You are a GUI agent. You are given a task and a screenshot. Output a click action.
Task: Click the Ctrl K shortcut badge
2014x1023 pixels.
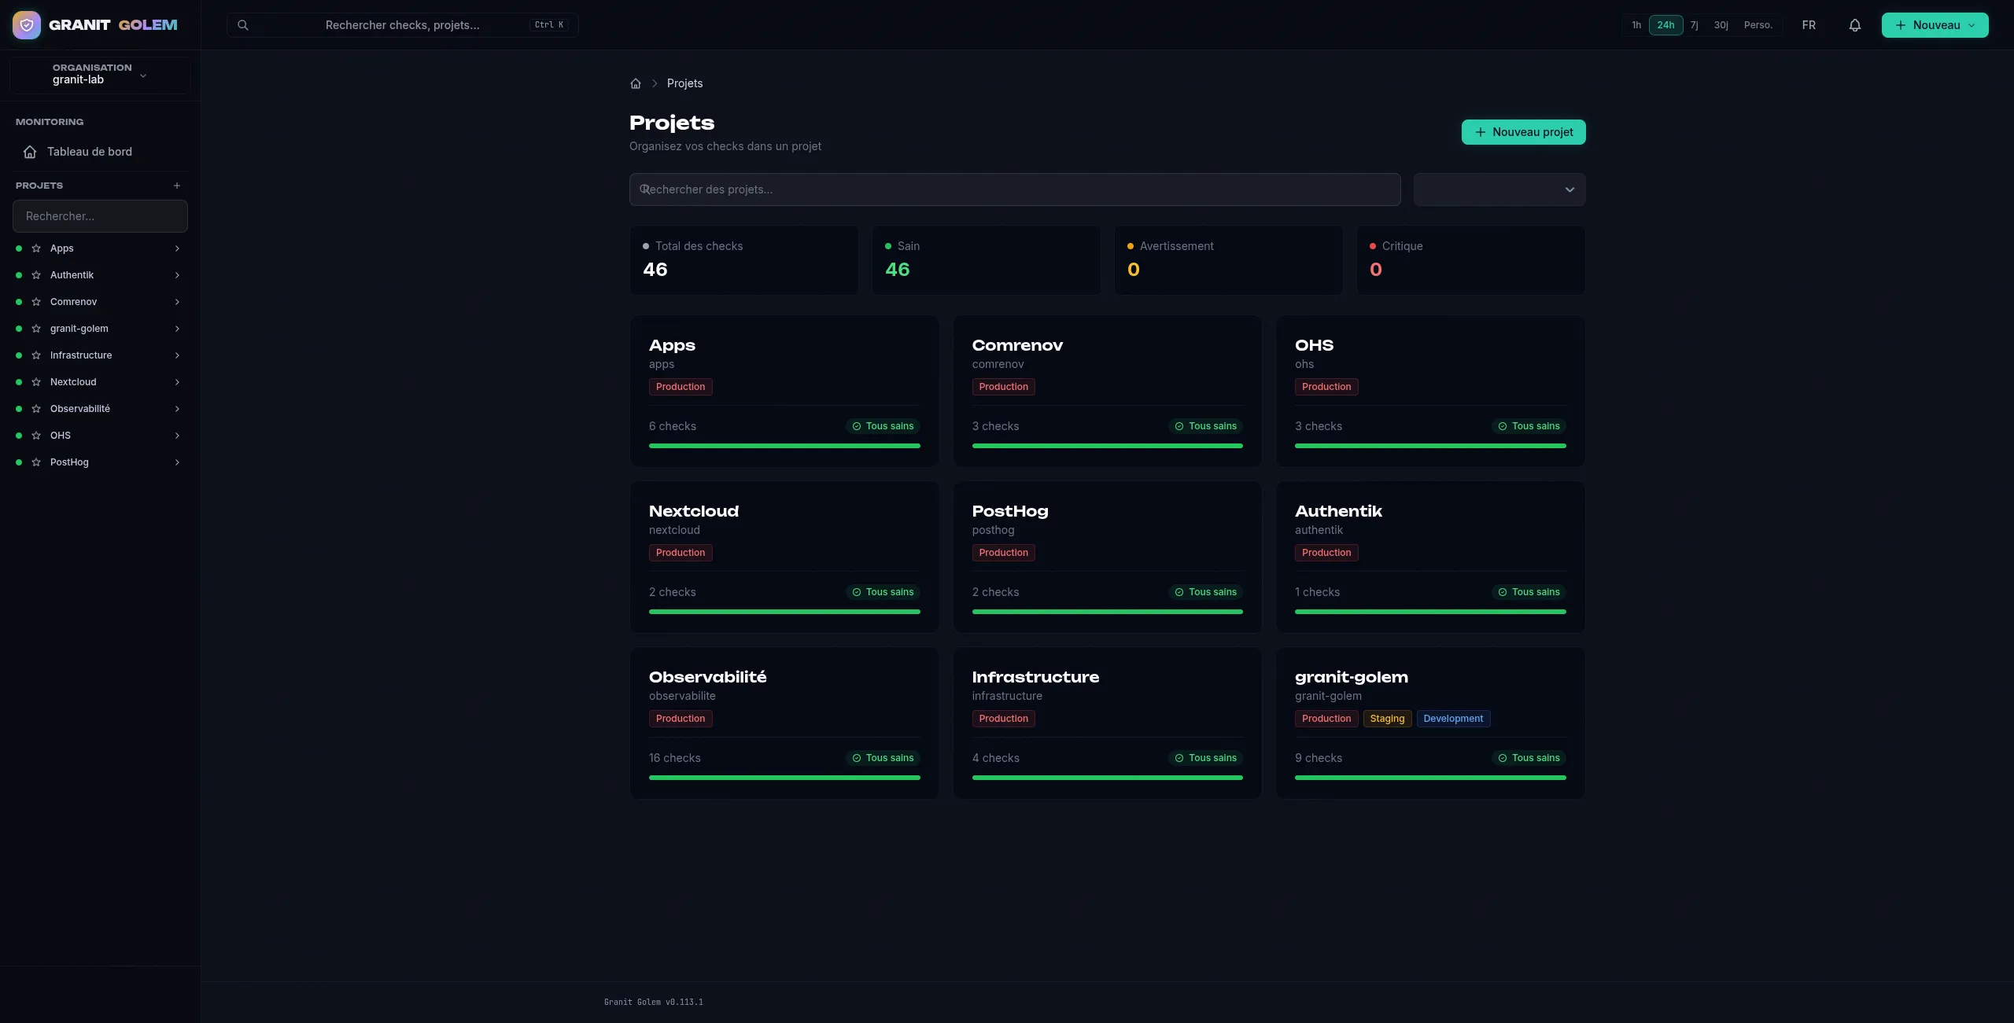pyautogui.click(x=549, y=25)
